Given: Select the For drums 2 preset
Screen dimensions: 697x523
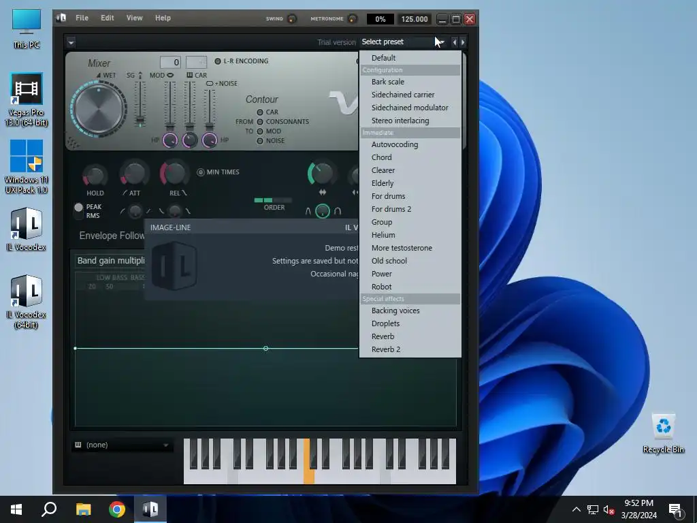Looking at the screenshot, I should (x=410, y=209).
